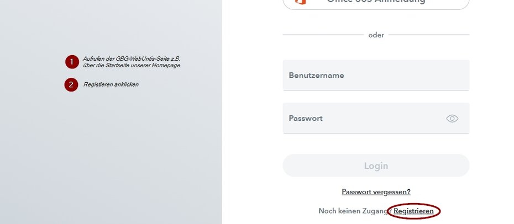The height and width of the screenshot is (224, 514).
Task: Click the divider line left of 'oder'
Action: pyautogui.click(x=323, y=35)
